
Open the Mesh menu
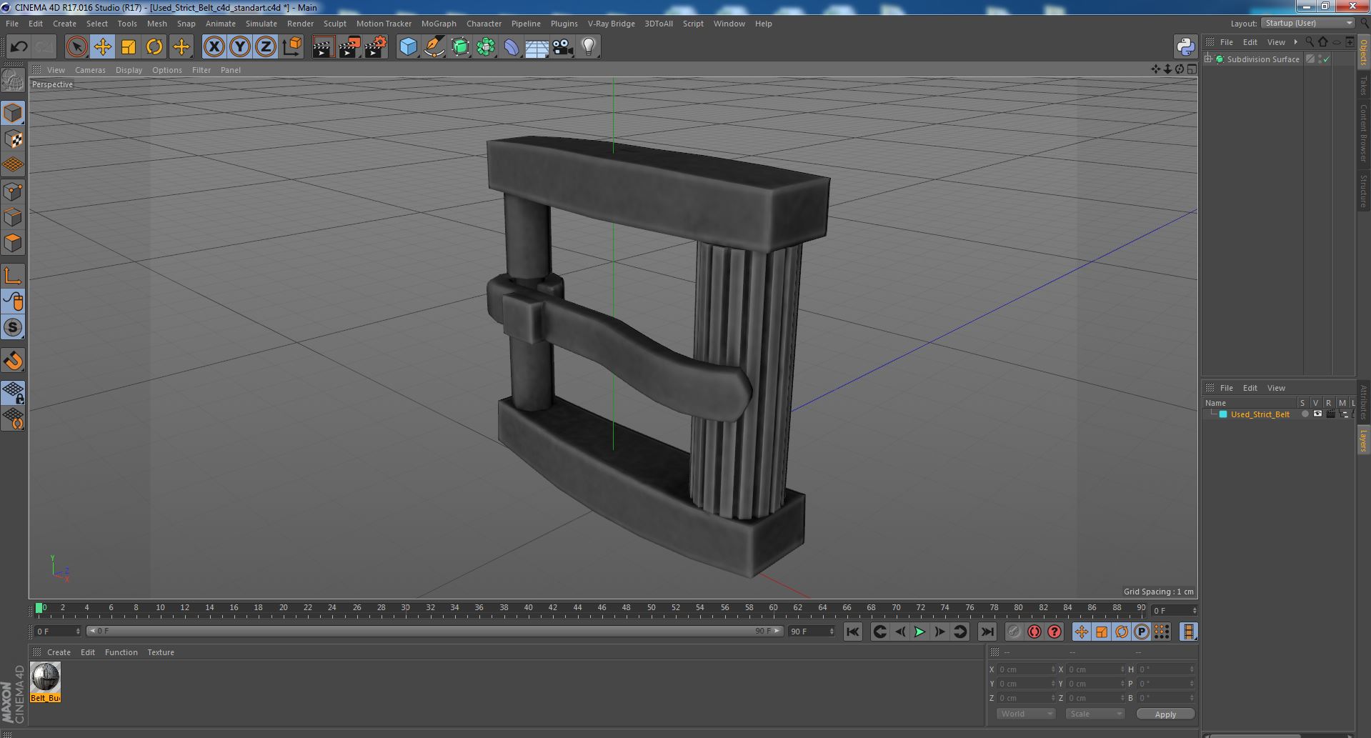(156, 24)
